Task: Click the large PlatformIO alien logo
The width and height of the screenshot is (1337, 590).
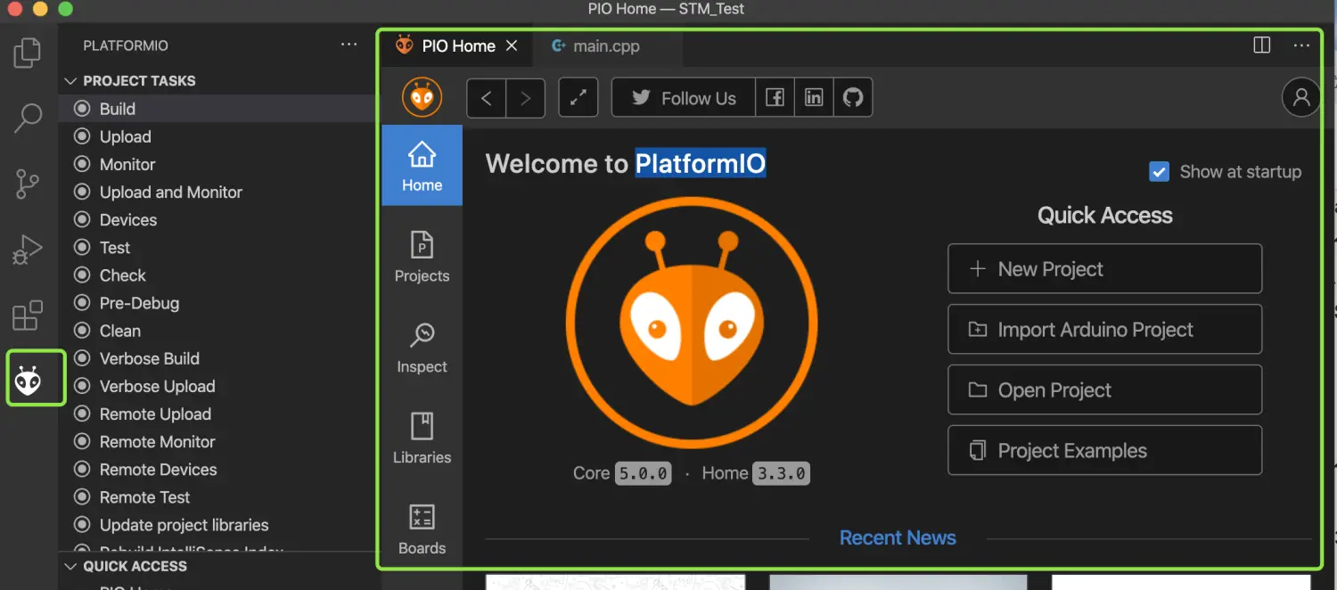Action: (x=692, y=323)
